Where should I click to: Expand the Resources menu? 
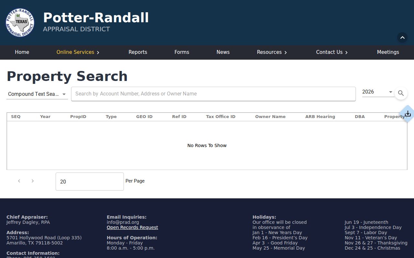[x=272, y=52]
